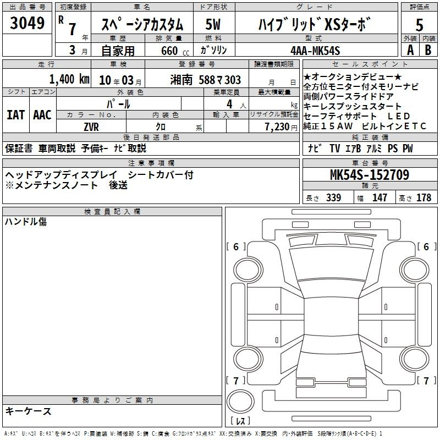Screen dimensions: 440x440
Task: Click the lot number 3049
Action: (x=27, y=23)
